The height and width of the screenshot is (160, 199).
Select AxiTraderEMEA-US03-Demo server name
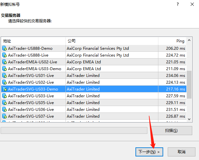point(35,69)
